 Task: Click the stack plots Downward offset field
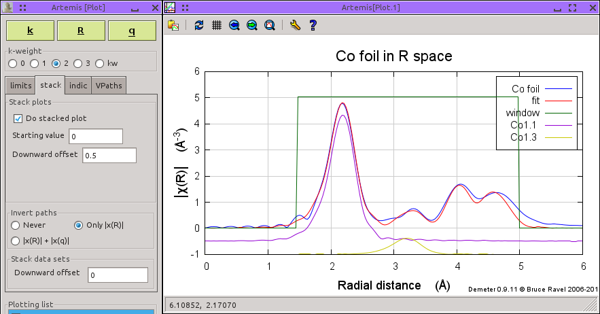pos(109,156)
